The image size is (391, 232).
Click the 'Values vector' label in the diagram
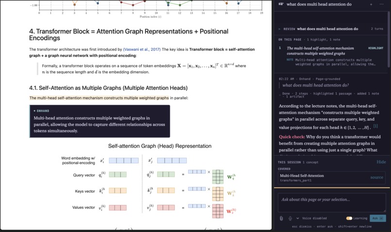(83, 207)
